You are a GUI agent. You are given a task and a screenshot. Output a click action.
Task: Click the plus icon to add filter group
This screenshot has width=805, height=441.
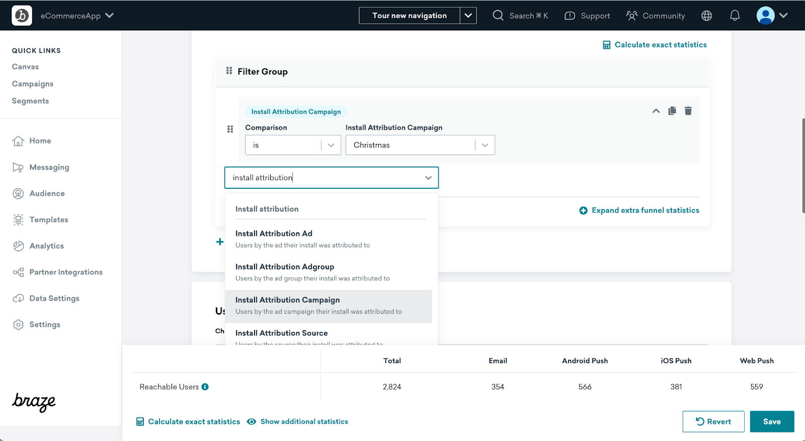click(x=220, y=242)
